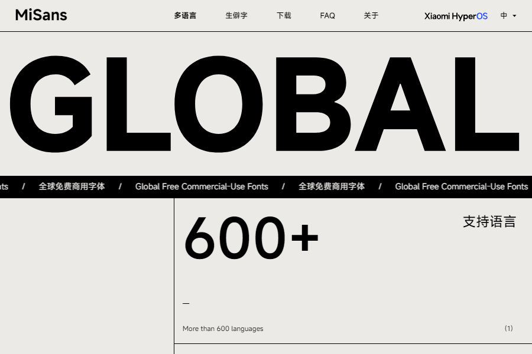Click the (1) index marker
Viewport: 532px width, 354px height.
coord(508,329)
